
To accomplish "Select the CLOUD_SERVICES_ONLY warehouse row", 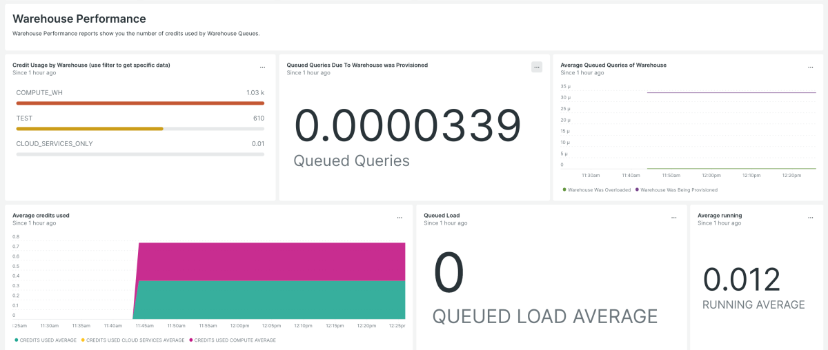I will [x=139, y=150].
